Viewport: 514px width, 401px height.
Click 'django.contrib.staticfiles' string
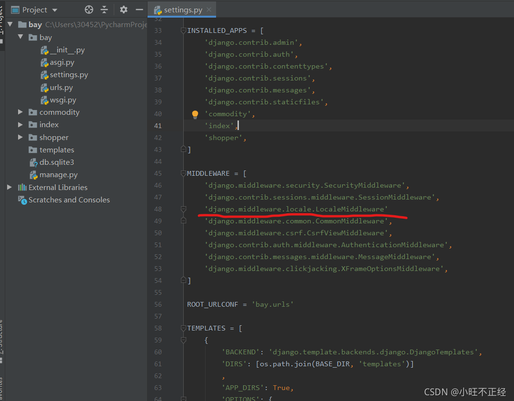(264, 102)
